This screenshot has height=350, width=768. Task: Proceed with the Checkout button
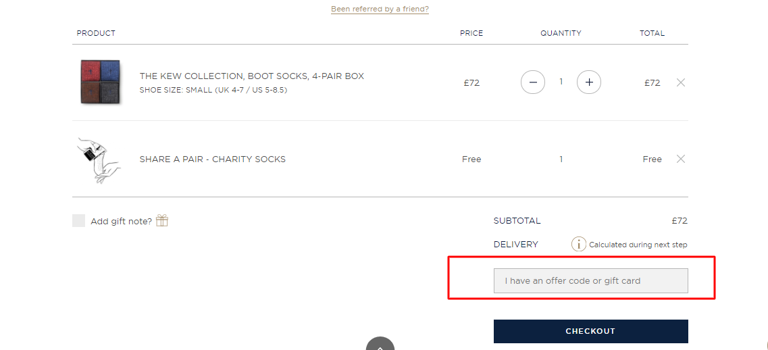click(591, 331)
